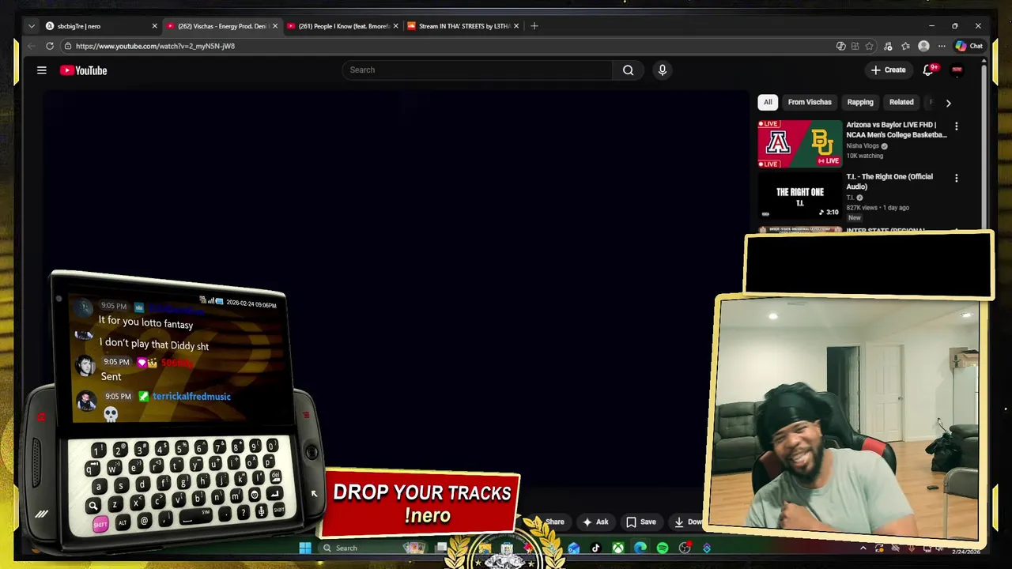Open the browser profile icon
Image resolution: width=1012 pixels, height=569 pixels.
coord(923,46)
